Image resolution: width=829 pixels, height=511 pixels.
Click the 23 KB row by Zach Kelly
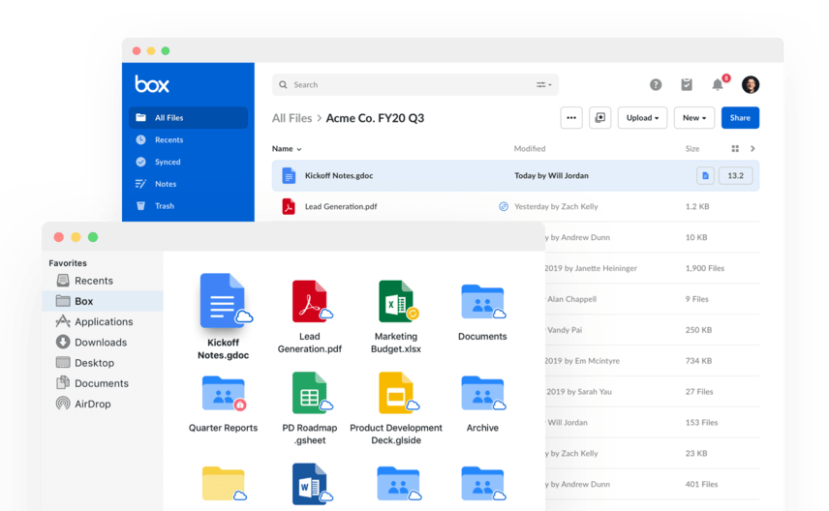tap(653, 453)
